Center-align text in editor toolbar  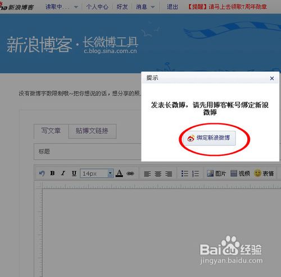[158, 174]
